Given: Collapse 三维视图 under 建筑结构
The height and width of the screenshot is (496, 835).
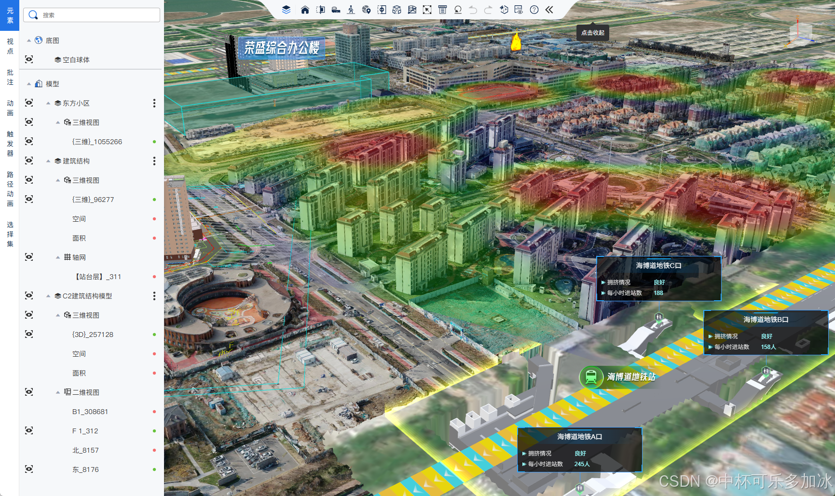Looking at the screenshot, I should click(58, 180).
